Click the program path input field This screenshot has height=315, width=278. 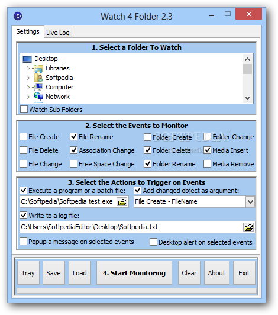tap(68, 202)
